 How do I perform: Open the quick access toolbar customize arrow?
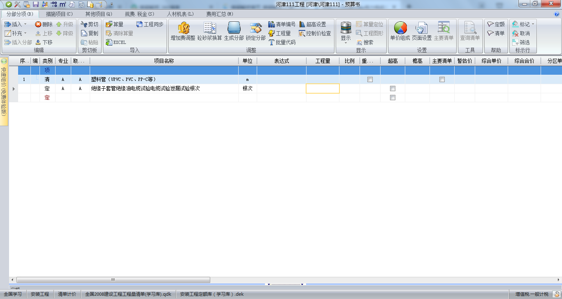(111, 4)
